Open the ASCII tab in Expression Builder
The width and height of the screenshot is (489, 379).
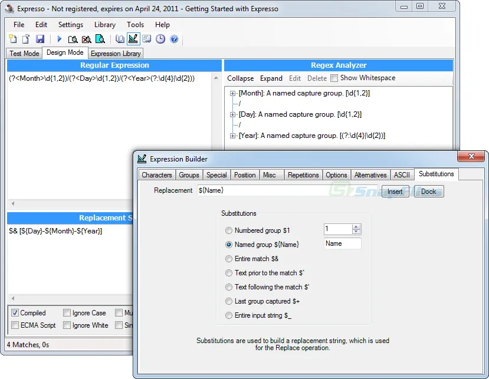[402, 175]
